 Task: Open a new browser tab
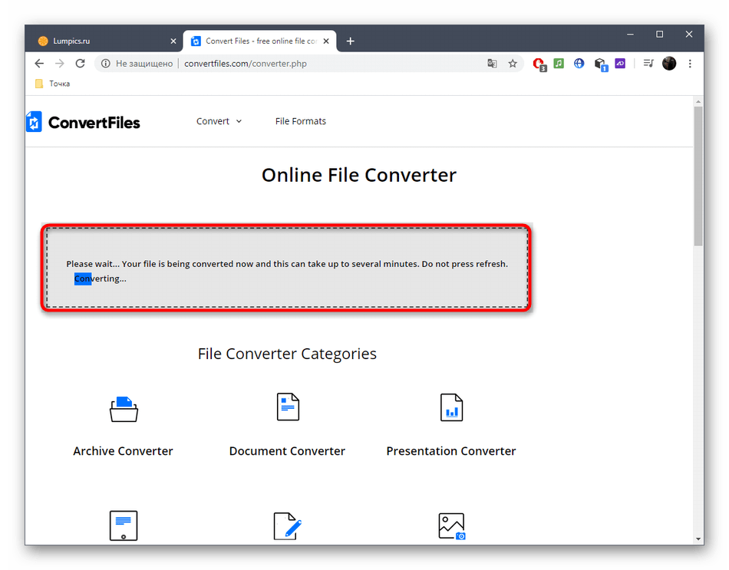pos(351,41)
